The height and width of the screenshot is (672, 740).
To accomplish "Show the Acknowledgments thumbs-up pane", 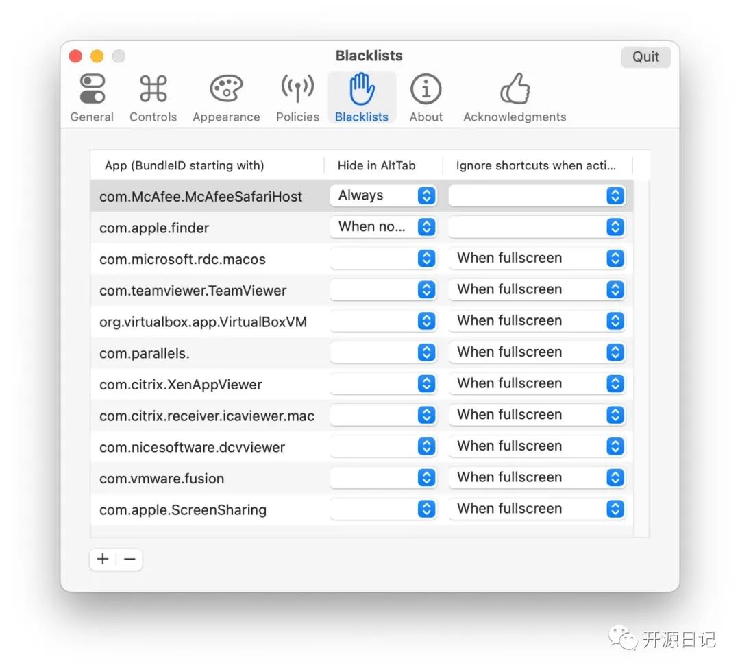I will 515,98.
